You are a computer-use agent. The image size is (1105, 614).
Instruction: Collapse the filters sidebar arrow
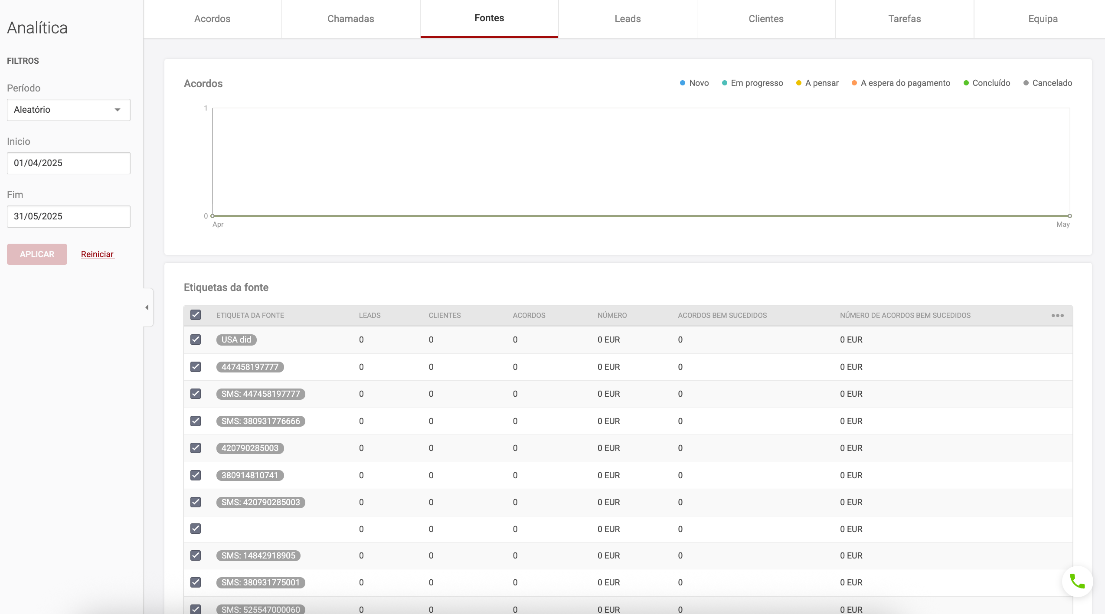click(x=147, y=307)
